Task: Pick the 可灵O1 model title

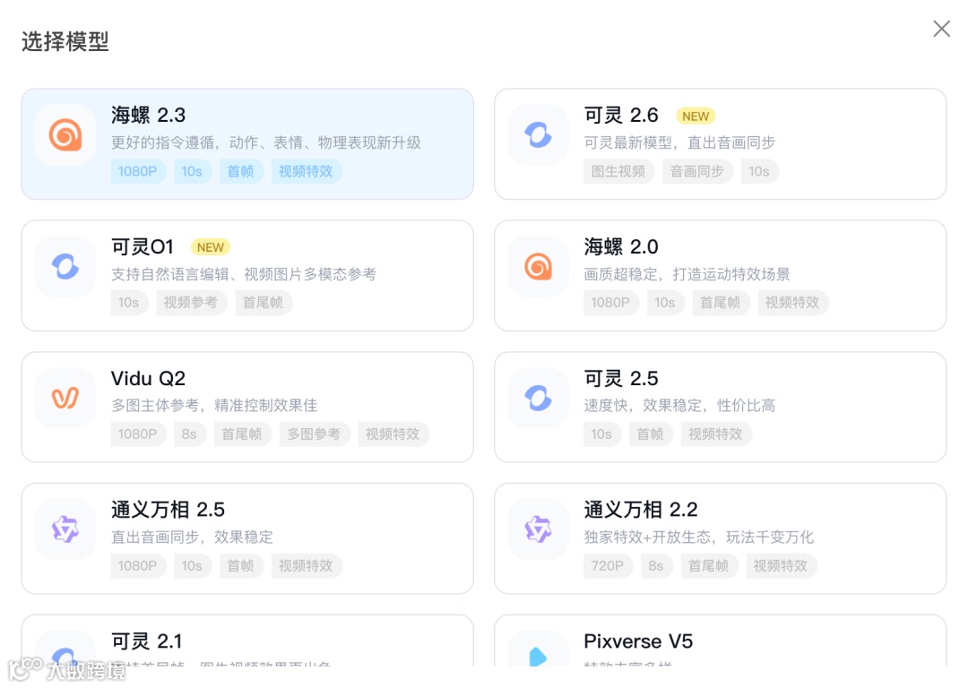Action: point(142,247)
